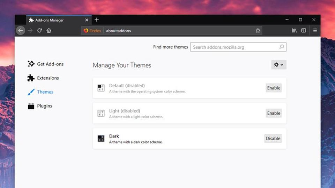Open the gear tools dropdown for themes
Viewport: 335px width, 188px height.
(278, 65)
